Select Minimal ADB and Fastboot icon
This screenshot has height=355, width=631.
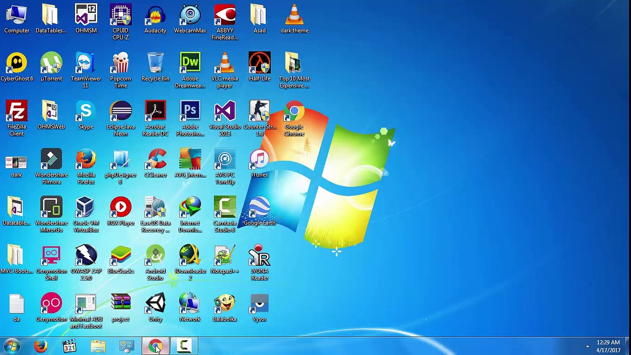pyautogui.click(x=86, y=311)
